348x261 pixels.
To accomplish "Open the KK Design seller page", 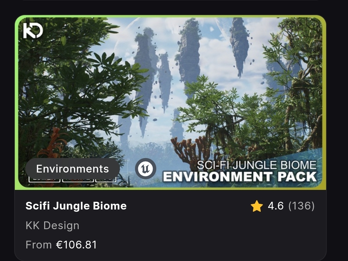I will coord(52,226).
